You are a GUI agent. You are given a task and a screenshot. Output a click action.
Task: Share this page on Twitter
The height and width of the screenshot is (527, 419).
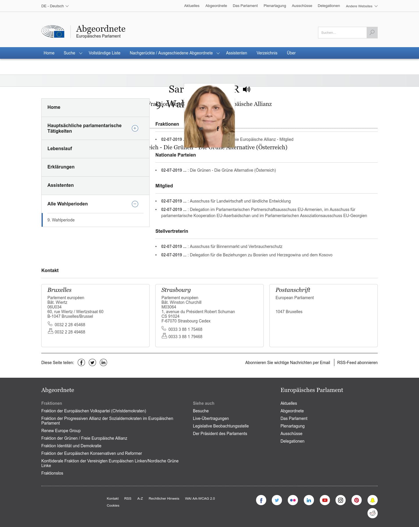[93, 363]
